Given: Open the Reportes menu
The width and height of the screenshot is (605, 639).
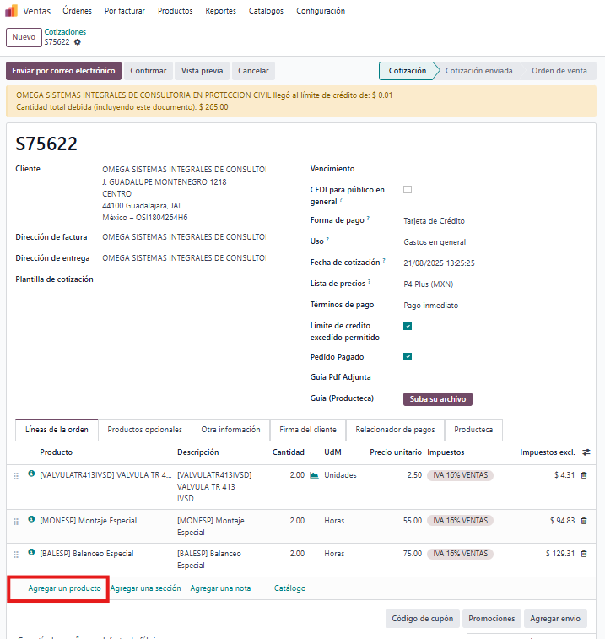Looking at the screenshot, I should point(220,11).
